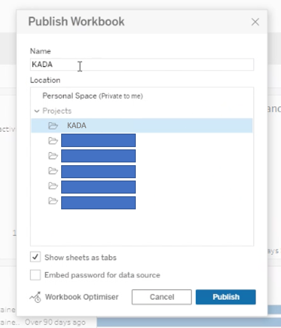
Task: Enable Embed password for data source
Action: click(x=36, y=275)
